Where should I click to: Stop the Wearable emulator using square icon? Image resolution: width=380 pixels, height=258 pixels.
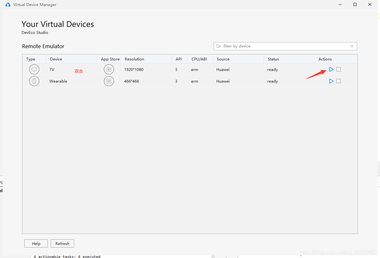(339, 81)
